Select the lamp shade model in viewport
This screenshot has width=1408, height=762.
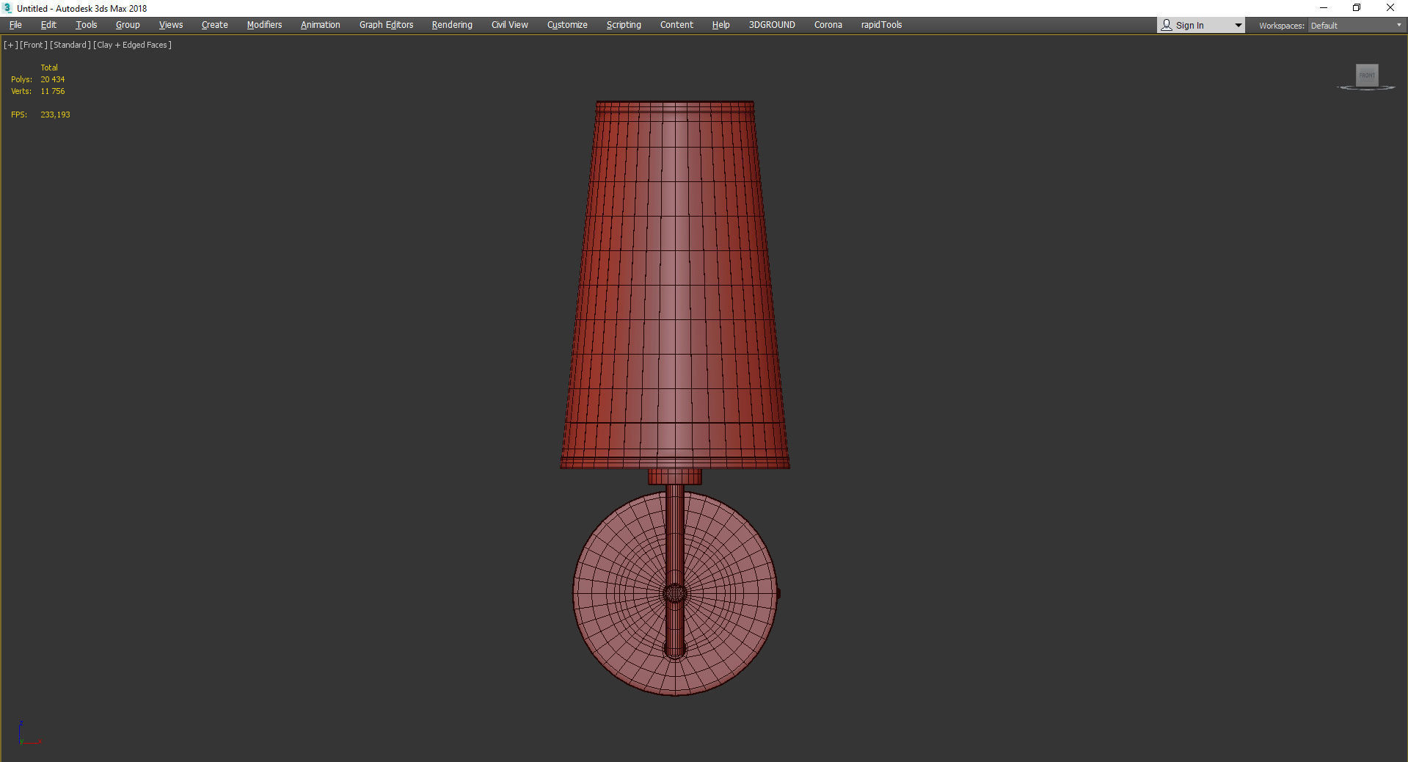click(x=674, y=284)
